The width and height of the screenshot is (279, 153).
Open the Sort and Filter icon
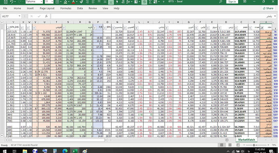[128, 2]
